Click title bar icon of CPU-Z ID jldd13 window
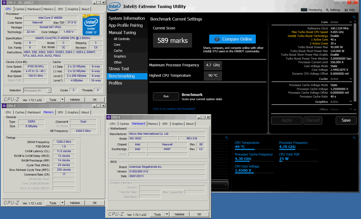 (x=4, y=2)
